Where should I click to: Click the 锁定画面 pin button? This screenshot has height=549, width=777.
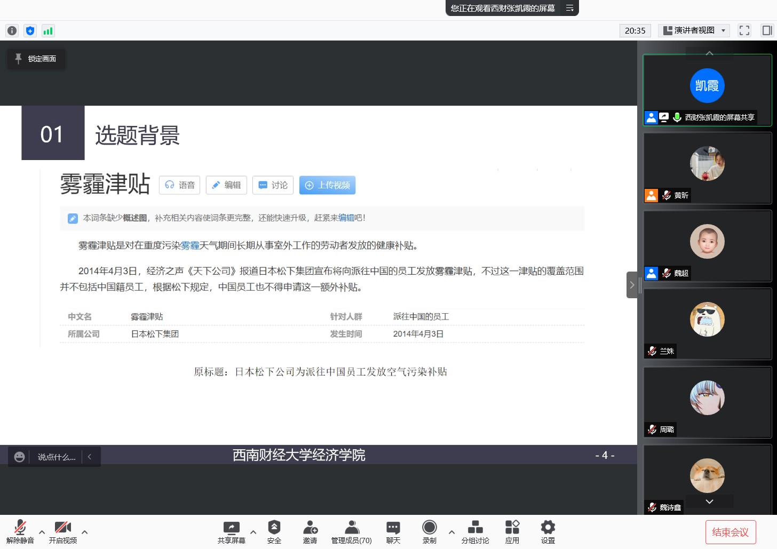36,59
